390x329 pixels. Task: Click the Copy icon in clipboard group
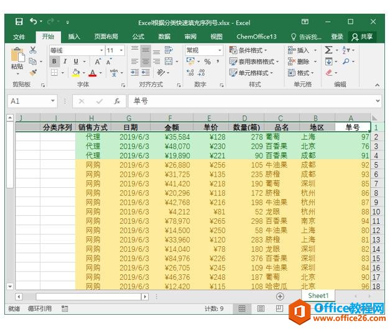coord(32,61)
